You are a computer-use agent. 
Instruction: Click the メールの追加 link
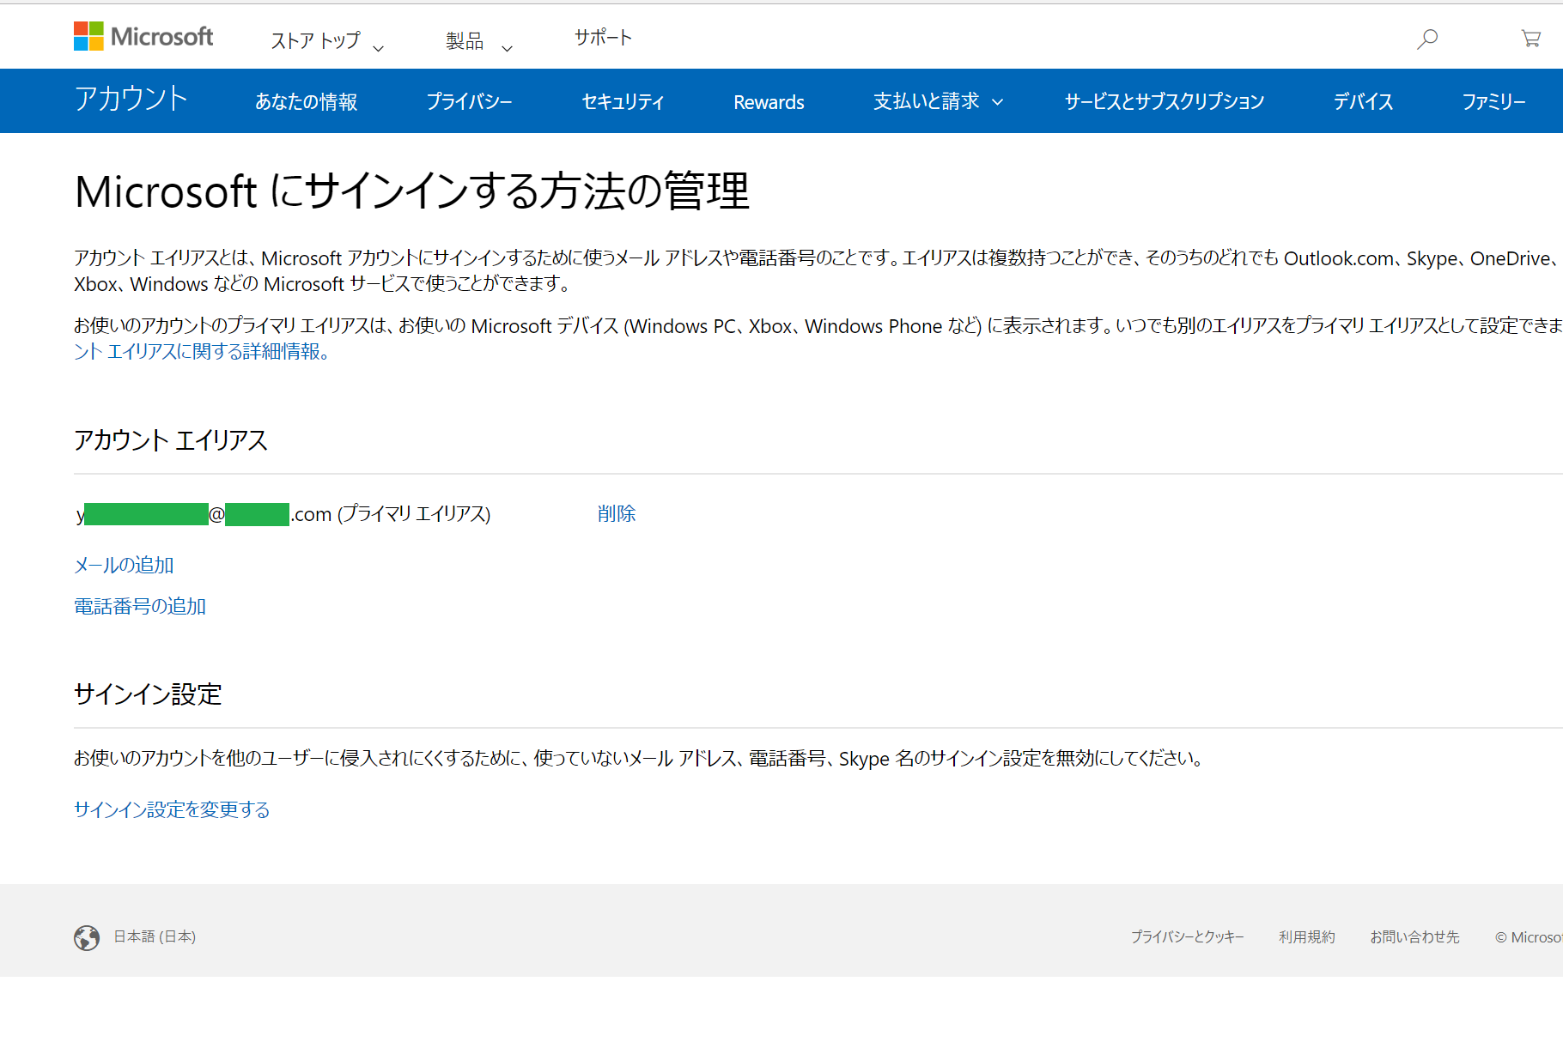click(x=124, y=565)
